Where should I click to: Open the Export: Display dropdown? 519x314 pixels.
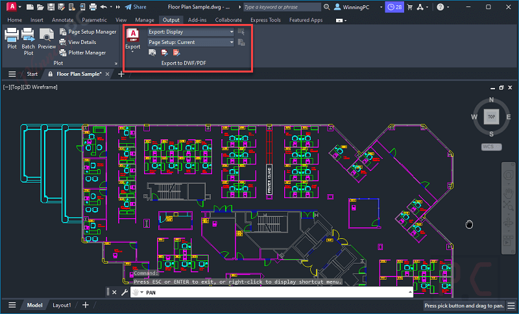point(191,32)
